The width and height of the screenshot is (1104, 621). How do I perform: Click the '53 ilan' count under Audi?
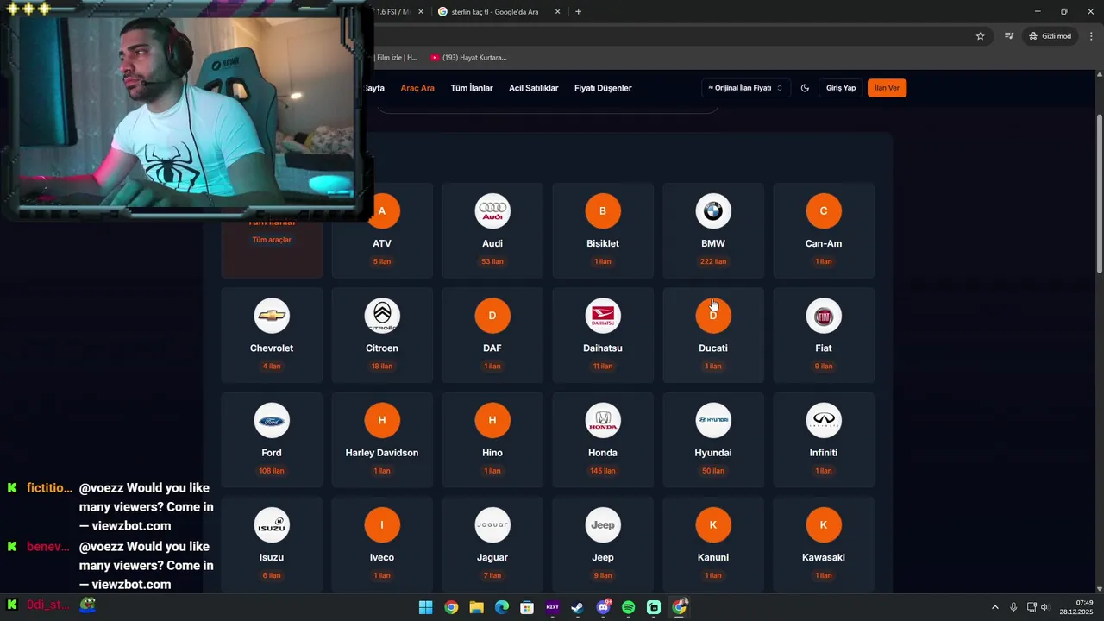coord(492,261)
